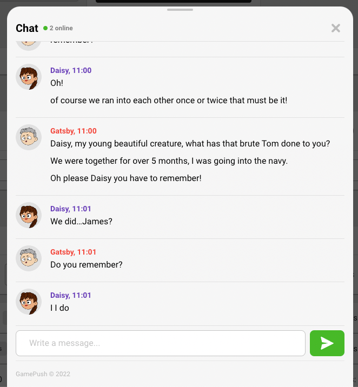The height and width of the screenshot is (387, 358).
Task: Click the "Do you remember?" message text
Action: pyautogui.click(x=87, y=265)
